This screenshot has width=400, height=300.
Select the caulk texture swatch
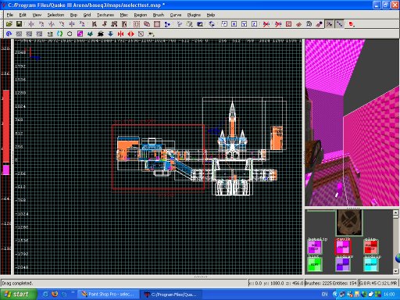[x=343, y=247]
